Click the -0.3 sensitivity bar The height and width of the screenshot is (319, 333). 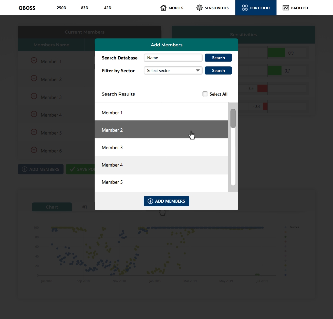265,106
